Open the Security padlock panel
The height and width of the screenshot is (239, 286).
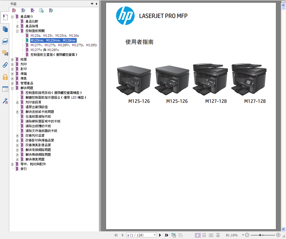[x=5, y=77]
